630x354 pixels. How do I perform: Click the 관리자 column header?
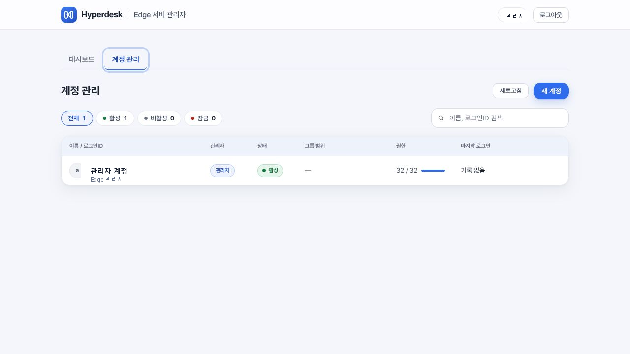pyautogui.click(x=217, y=146)
